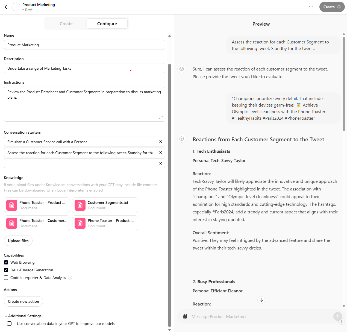Click the Create new action button
347x332 pixels.
[x=23, y=301]
